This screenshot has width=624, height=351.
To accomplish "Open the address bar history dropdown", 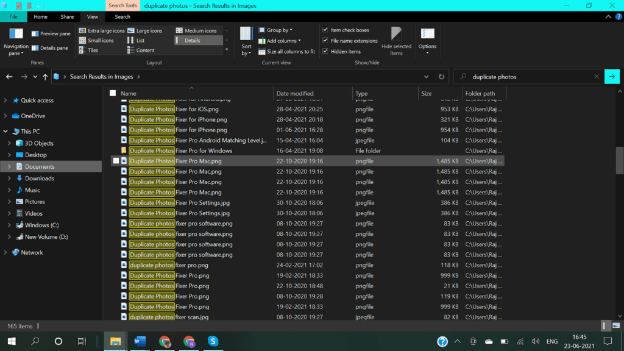I will pyautogui.click(x=426, y=77).
